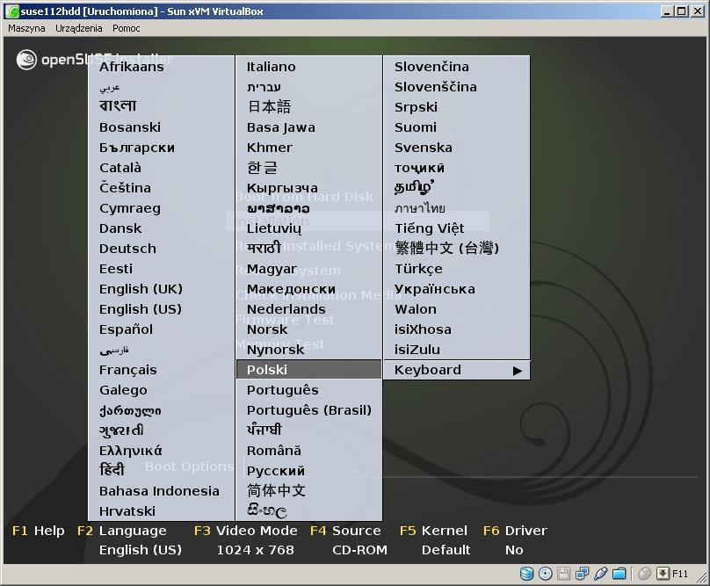Image resolution: width=710 pixels, height=586 pixels.
Task: Click the CD-ROM source value
Action: (x=359, y=550)
